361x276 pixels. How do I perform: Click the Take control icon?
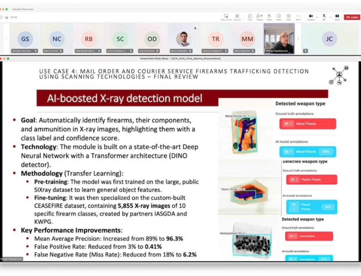(226, 17)
